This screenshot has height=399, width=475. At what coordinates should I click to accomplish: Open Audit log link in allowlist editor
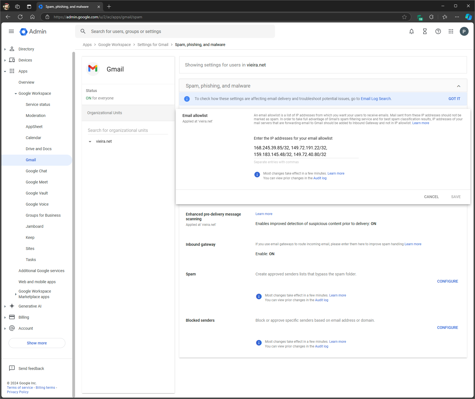click(x=320, y=178)
